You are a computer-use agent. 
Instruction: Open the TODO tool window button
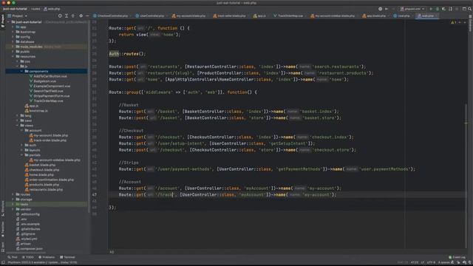[28, 257]
